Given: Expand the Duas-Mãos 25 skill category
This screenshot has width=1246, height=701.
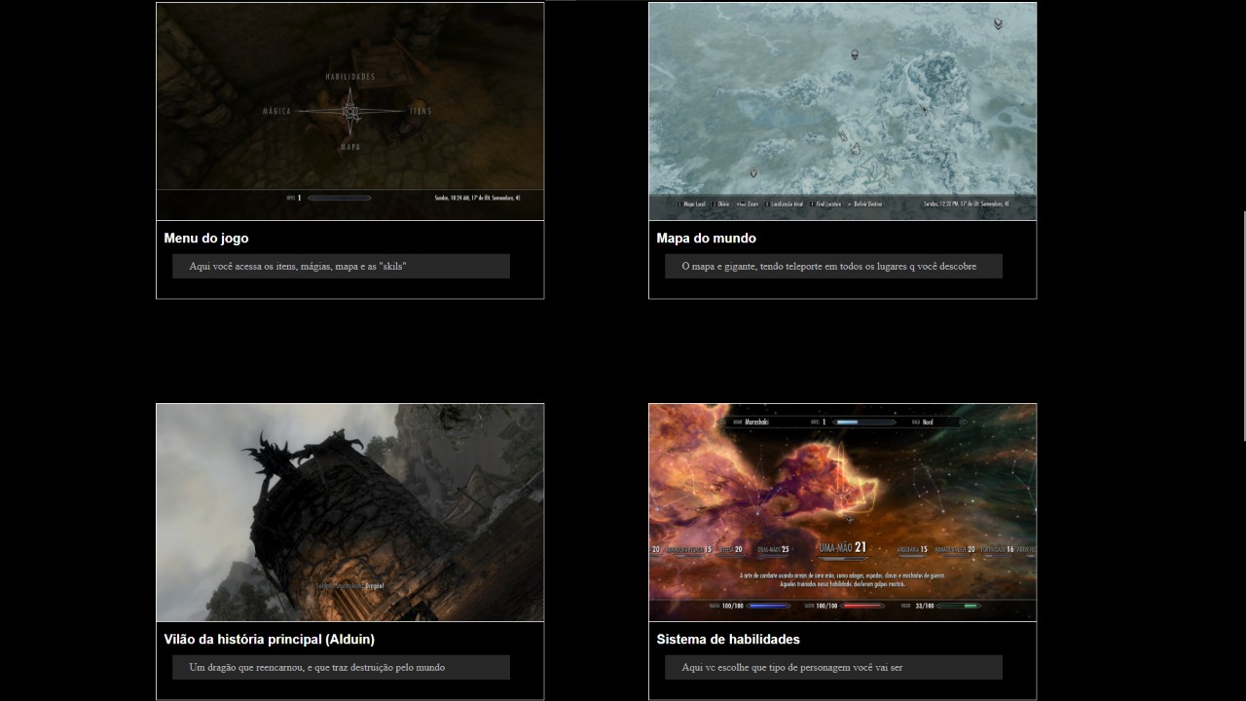Looking at the screenshot, I should (x=773, y=548).
